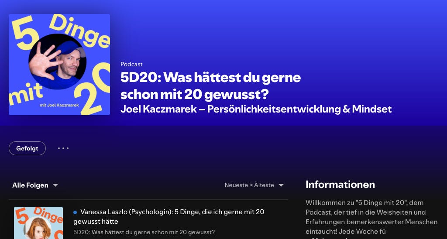Click the blue unplayed dot beside Vanessa Laszlo

pos(75,212)
